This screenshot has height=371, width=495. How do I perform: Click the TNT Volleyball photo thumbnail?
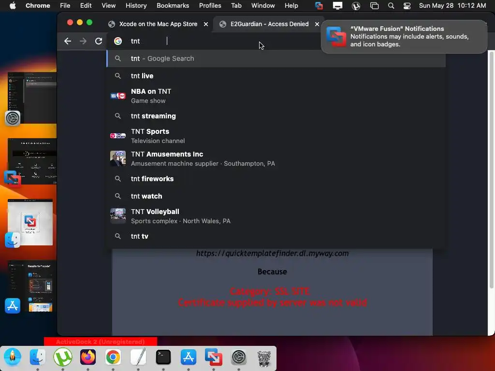pyautogui.click(x=118, y=216)
